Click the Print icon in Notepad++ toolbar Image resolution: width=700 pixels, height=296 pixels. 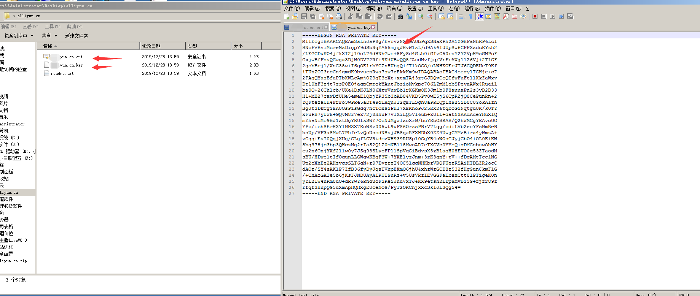[339, 16]
